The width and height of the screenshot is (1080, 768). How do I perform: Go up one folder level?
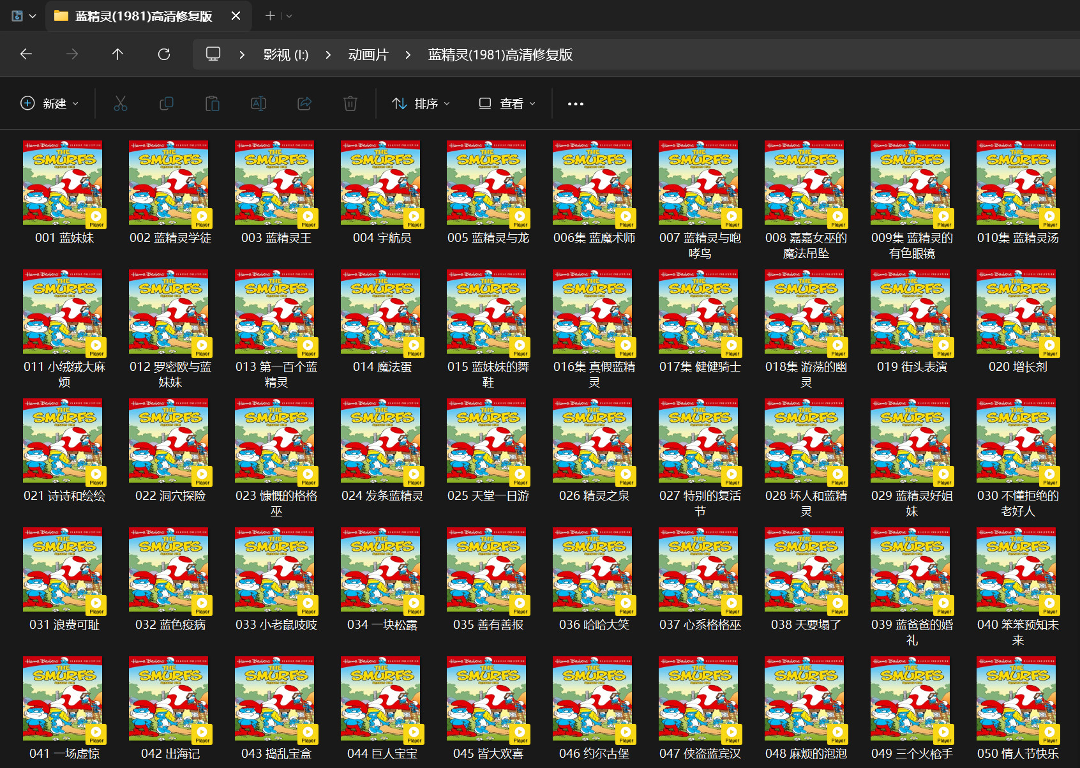117,54
